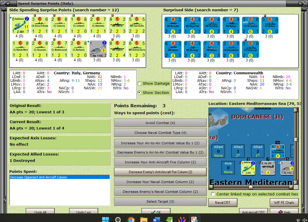Click the Allied 2 box on the map
The image size is (308, 222).
pos(258,151)
